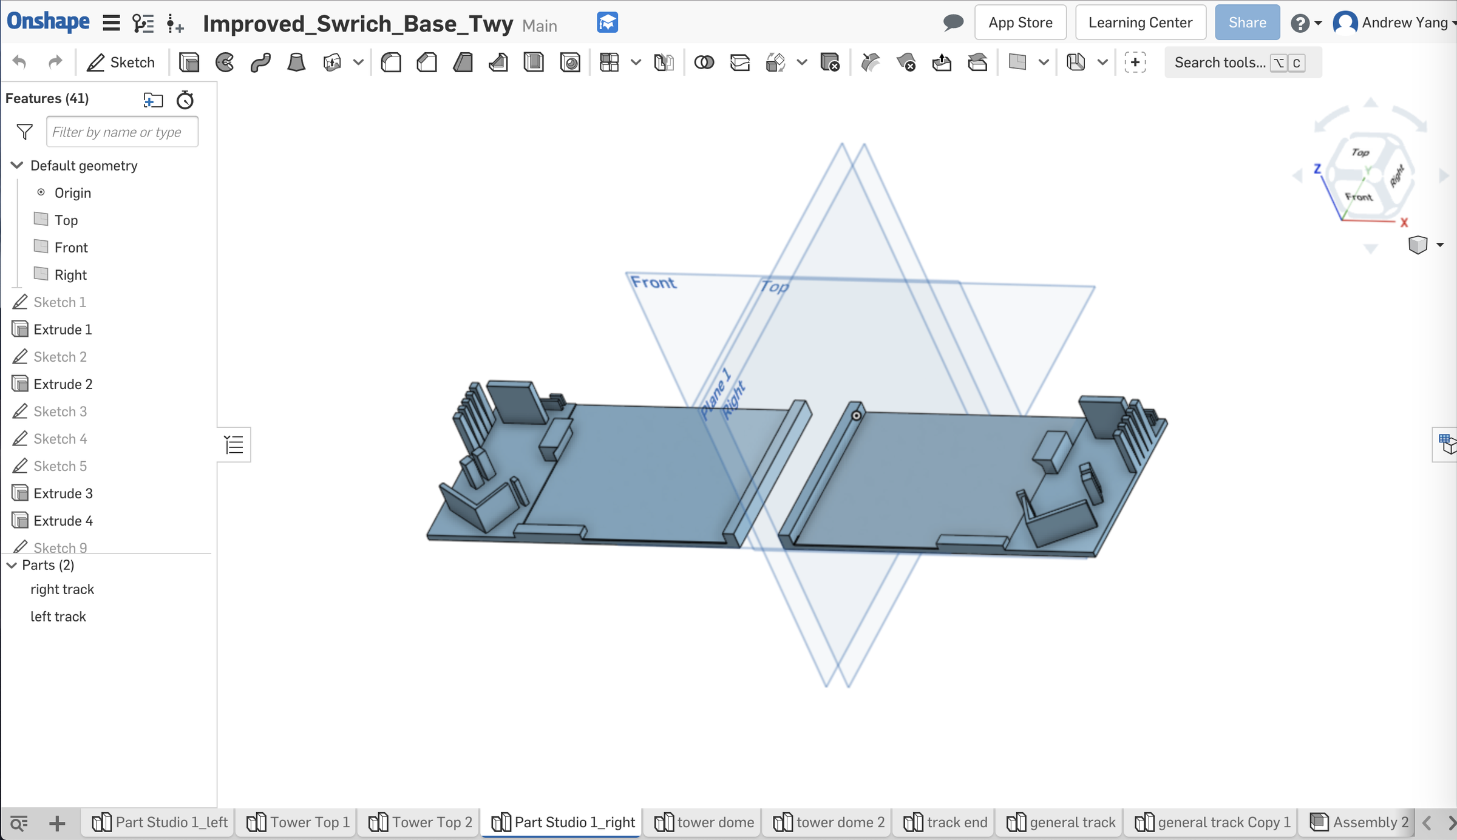Screen dimensions: 1457x840
Task: Select the Extrude tool
Action: (189, 62)
